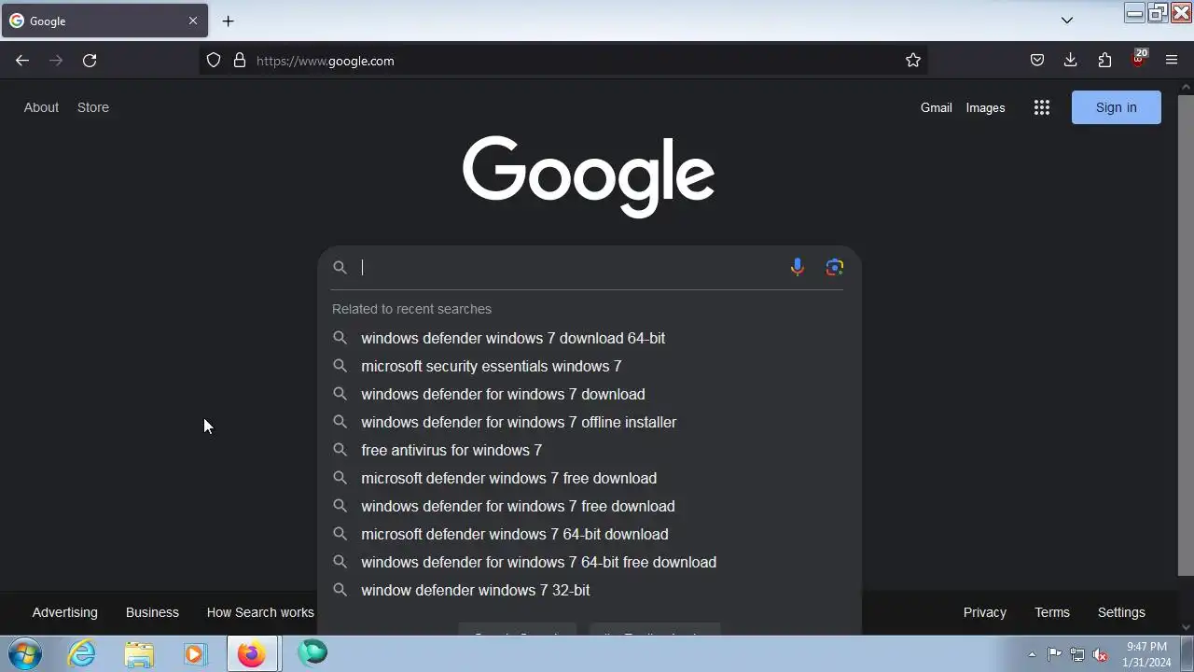
Task: Open Windows Media Player on taskbar
Action: point(195,653)
